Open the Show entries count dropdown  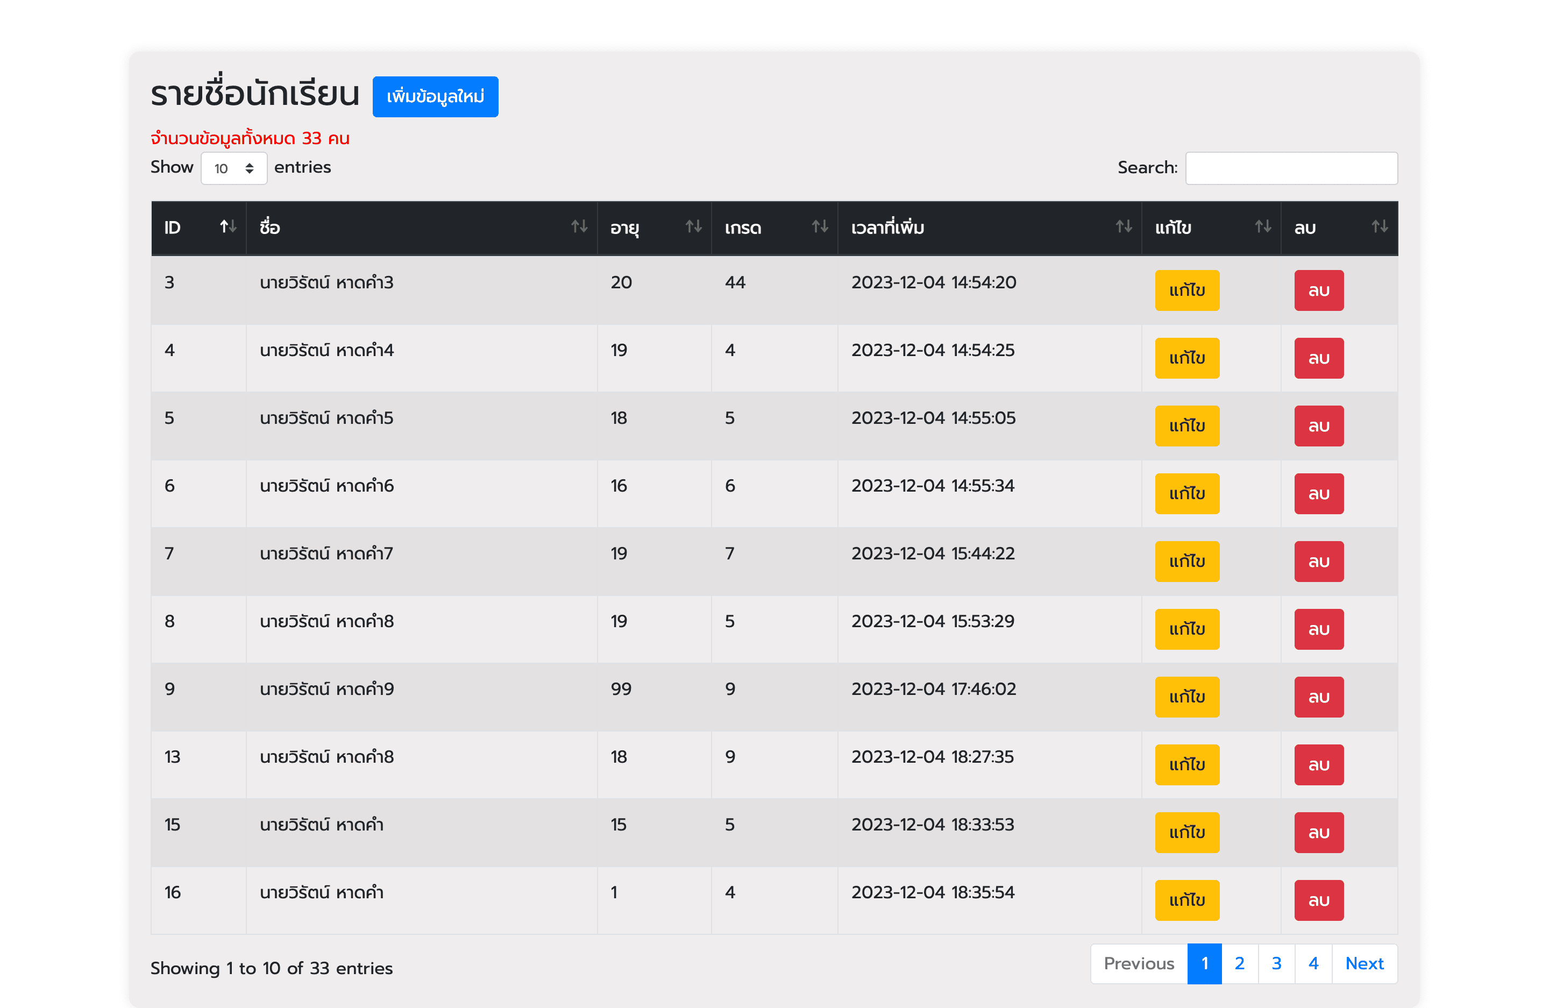coord(233,168)
